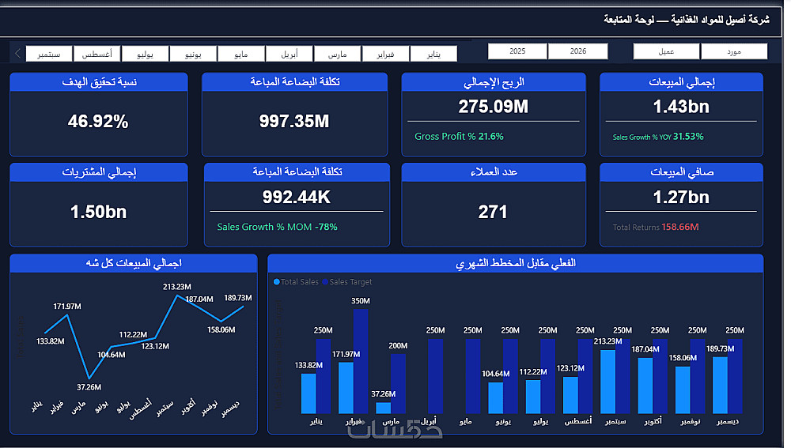The image size is (791, 448).
Task: Select the مارس month button
Action: [x=338, y=54]
